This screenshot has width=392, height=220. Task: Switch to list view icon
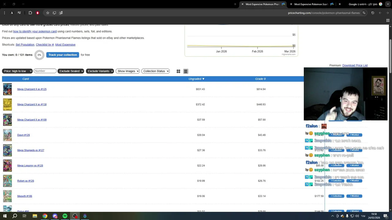click(x=186, y=71)
